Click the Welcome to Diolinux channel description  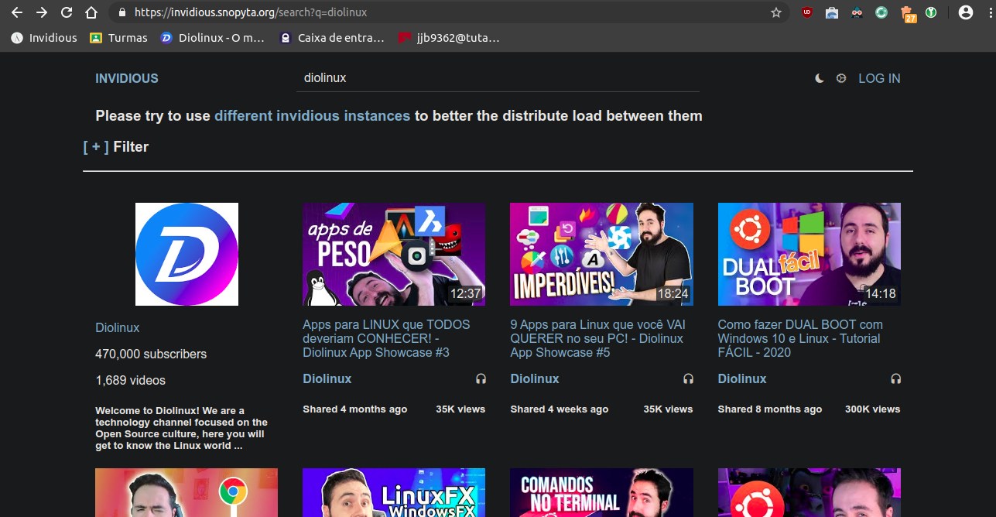point(182,428)
